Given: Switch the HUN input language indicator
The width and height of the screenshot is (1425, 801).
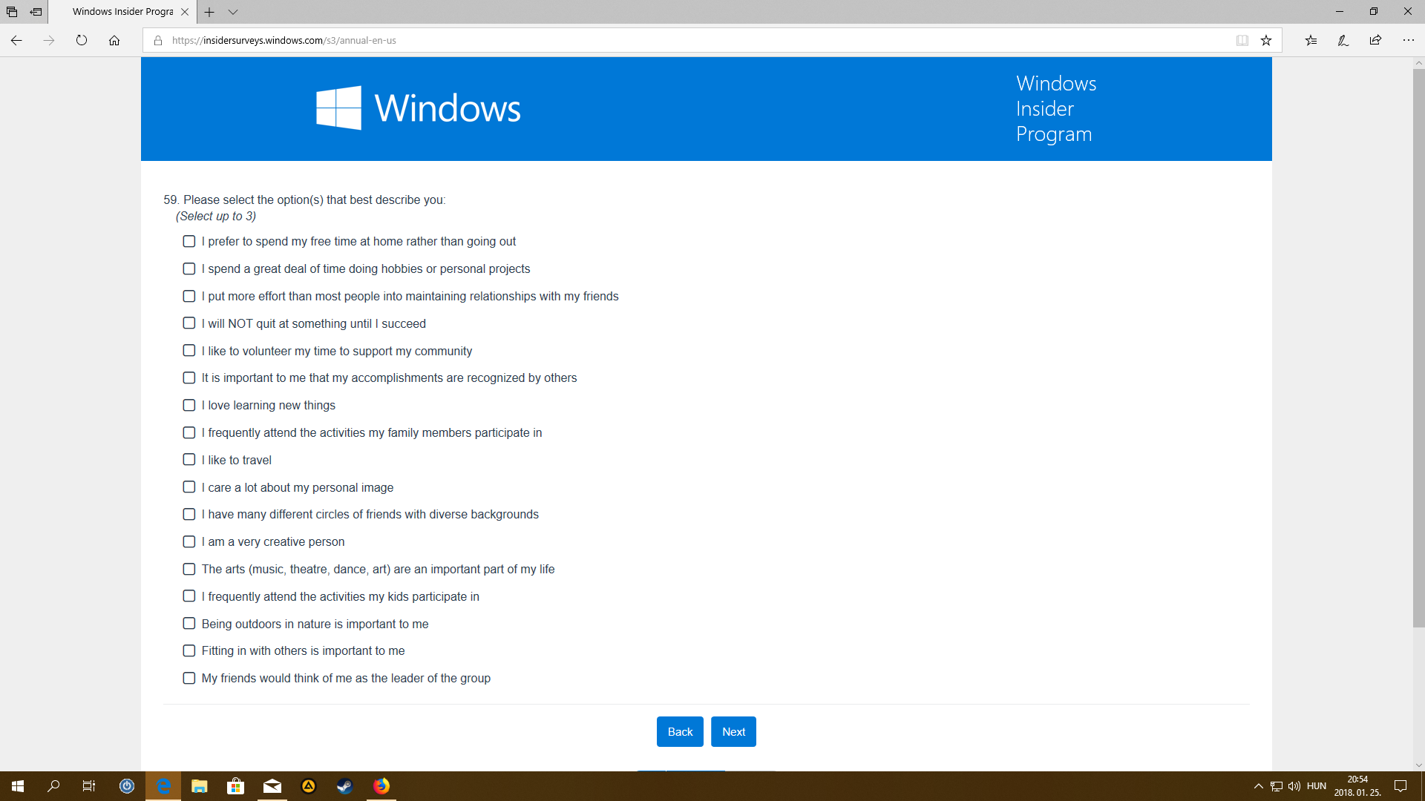Looking at the screenshot, I should (x=1317, y=786).
